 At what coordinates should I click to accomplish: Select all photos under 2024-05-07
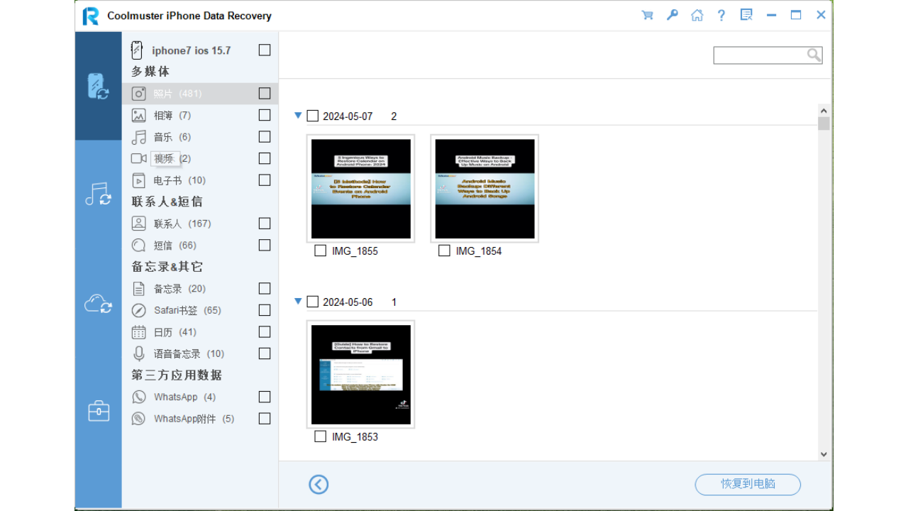point(312,116)
